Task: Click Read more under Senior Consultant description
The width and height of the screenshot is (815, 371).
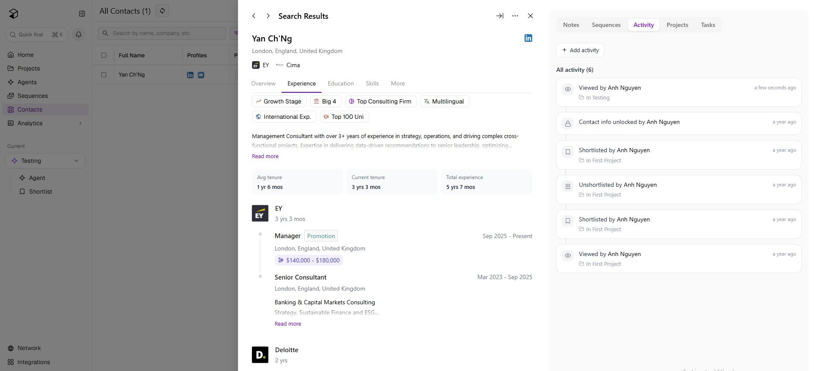Action: [288, 324]
